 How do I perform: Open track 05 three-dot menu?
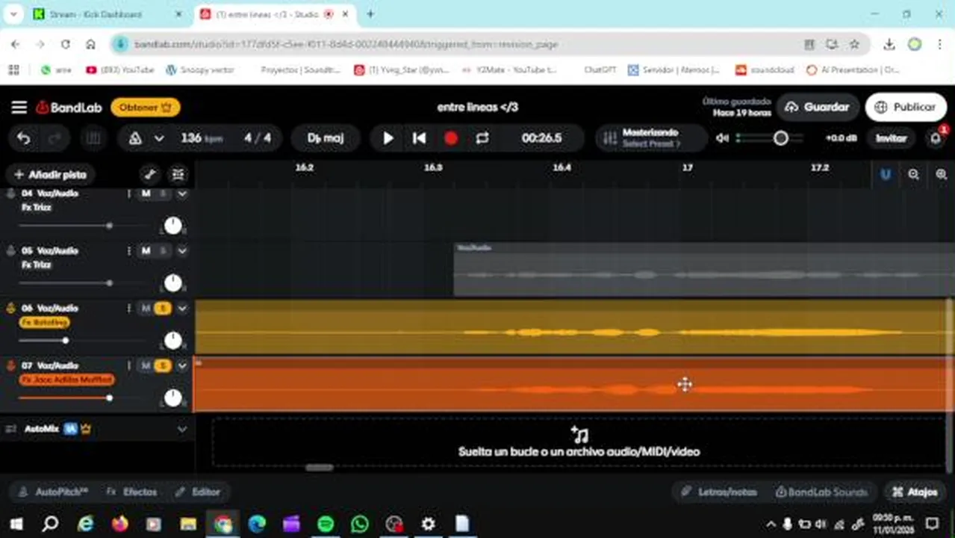click(128, 251)
